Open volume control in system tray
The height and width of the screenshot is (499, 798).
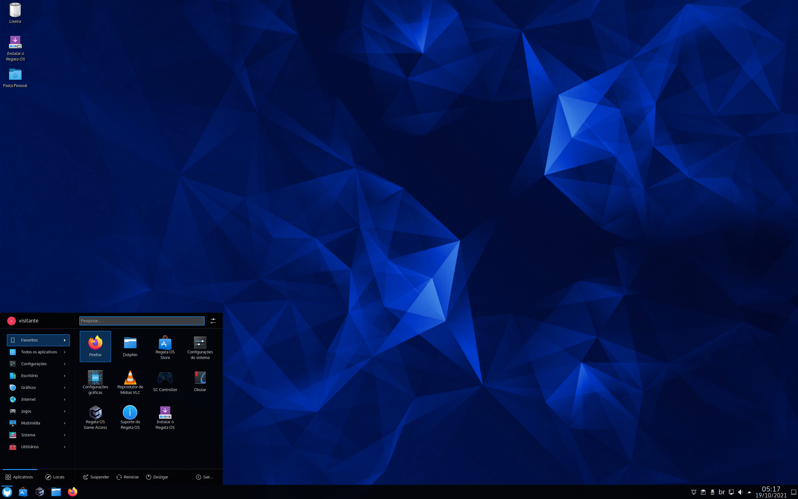click(740, 492)
